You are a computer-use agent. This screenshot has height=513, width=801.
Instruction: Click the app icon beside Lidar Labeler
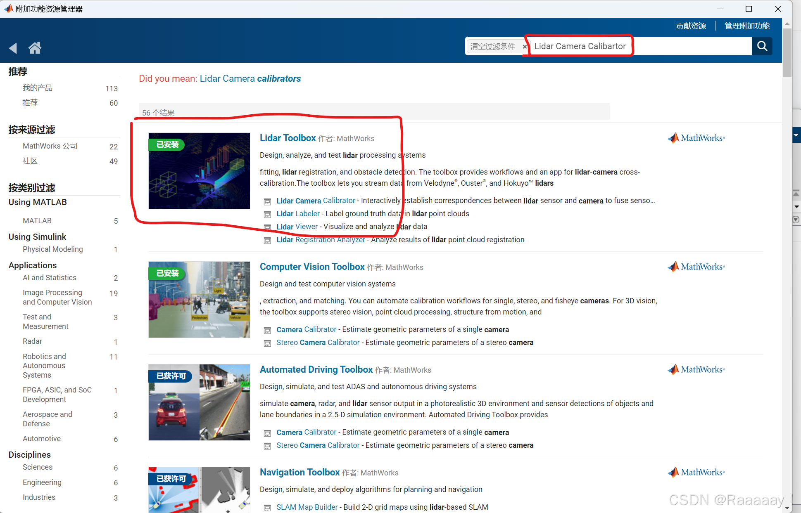pos(267,214)
